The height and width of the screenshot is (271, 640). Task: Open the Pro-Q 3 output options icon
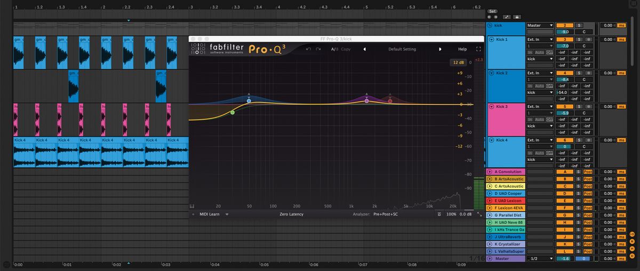pyautogui.click(x=439, y=214)
